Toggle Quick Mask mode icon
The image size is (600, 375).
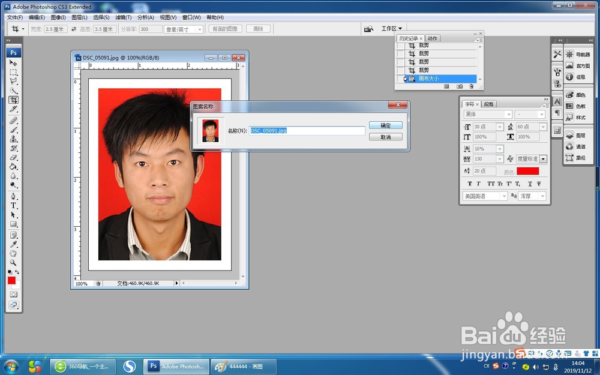pos(13,294)
